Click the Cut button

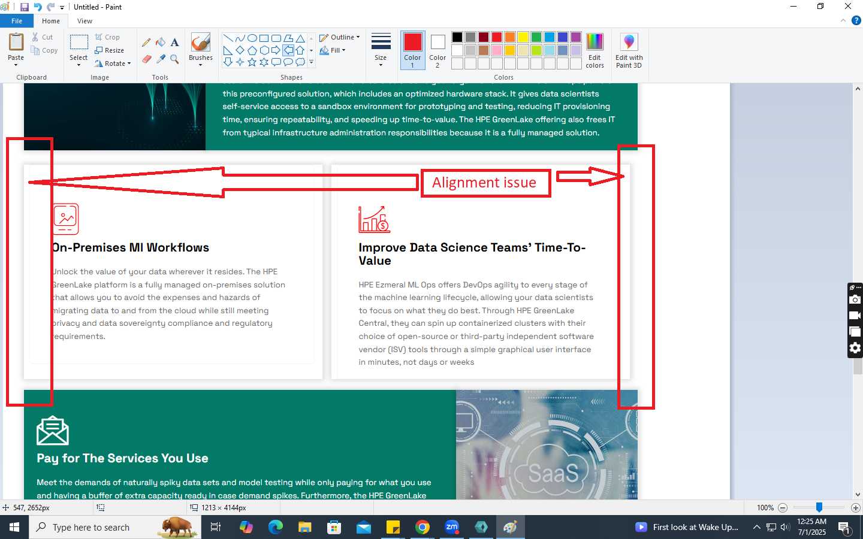(42, 37)
